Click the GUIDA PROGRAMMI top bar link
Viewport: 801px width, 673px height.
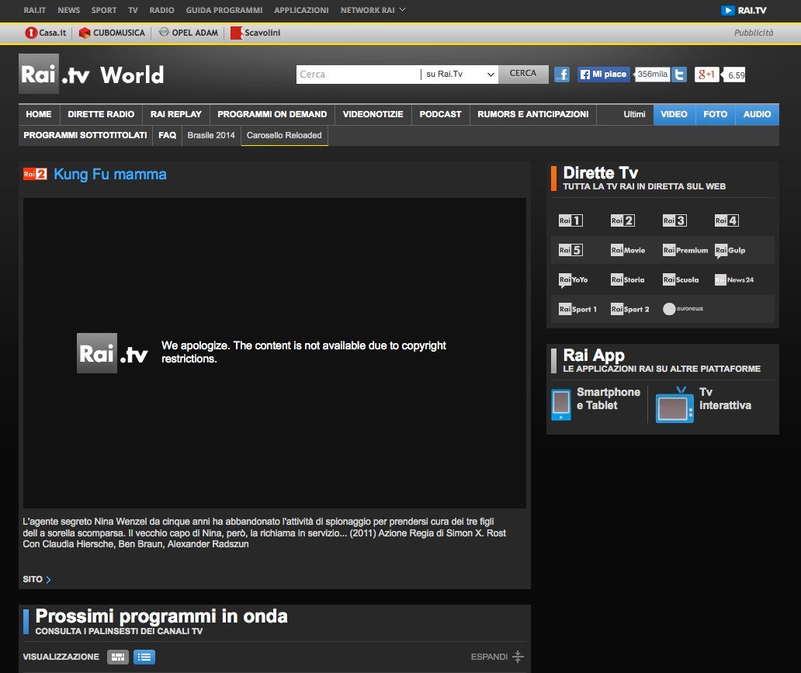(x=224, y=10)
